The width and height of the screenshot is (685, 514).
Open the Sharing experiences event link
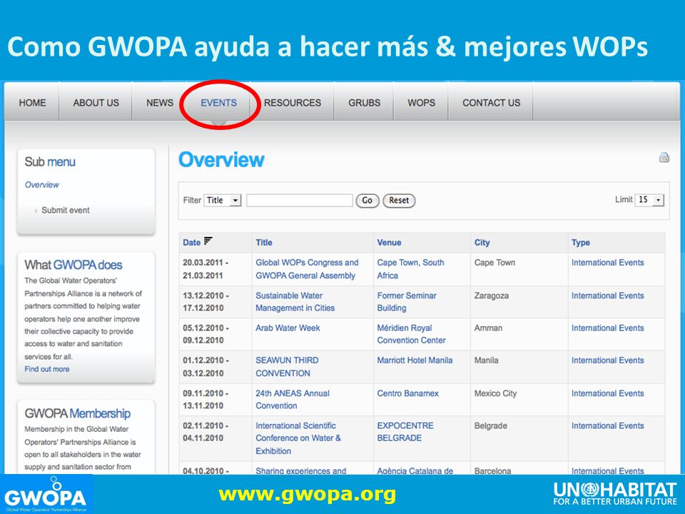(x=301, y=470)
